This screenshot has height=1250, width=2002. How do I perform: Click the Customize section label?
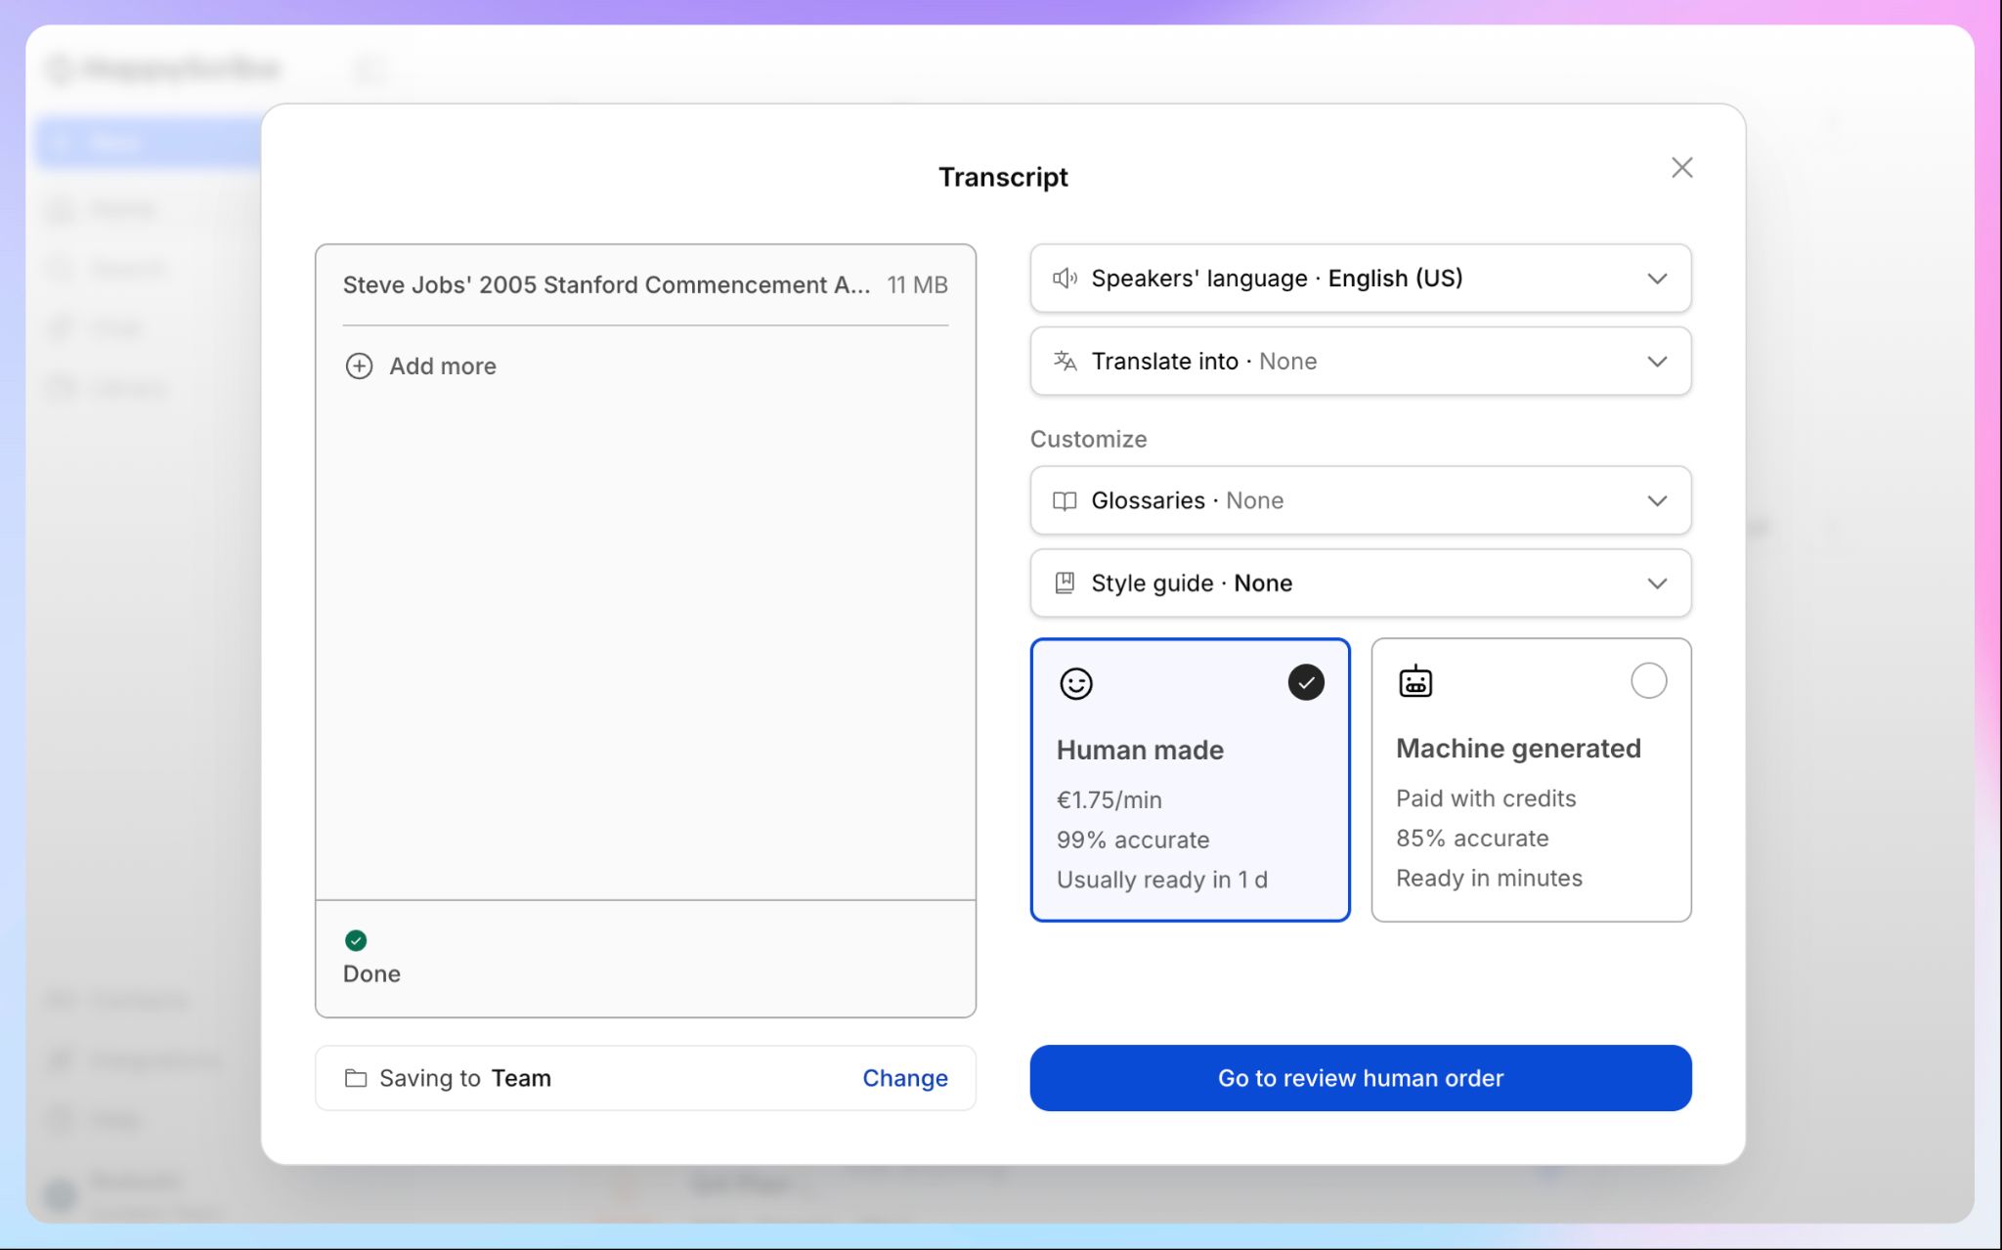pos(1088,439)
